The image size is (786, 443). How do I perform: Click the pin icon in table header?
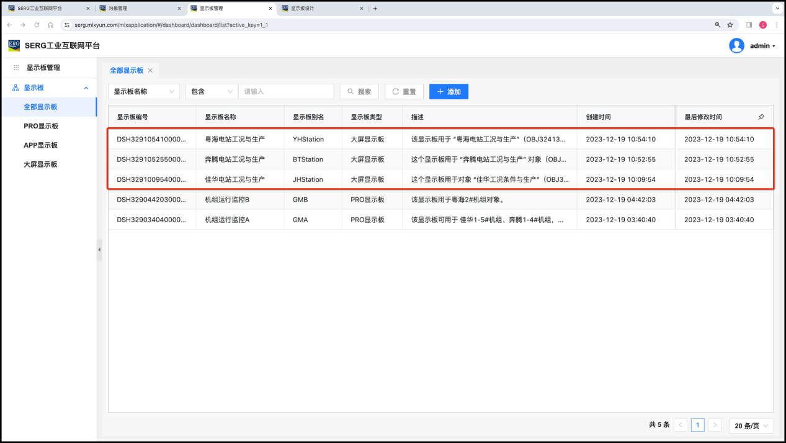[761, 117]
